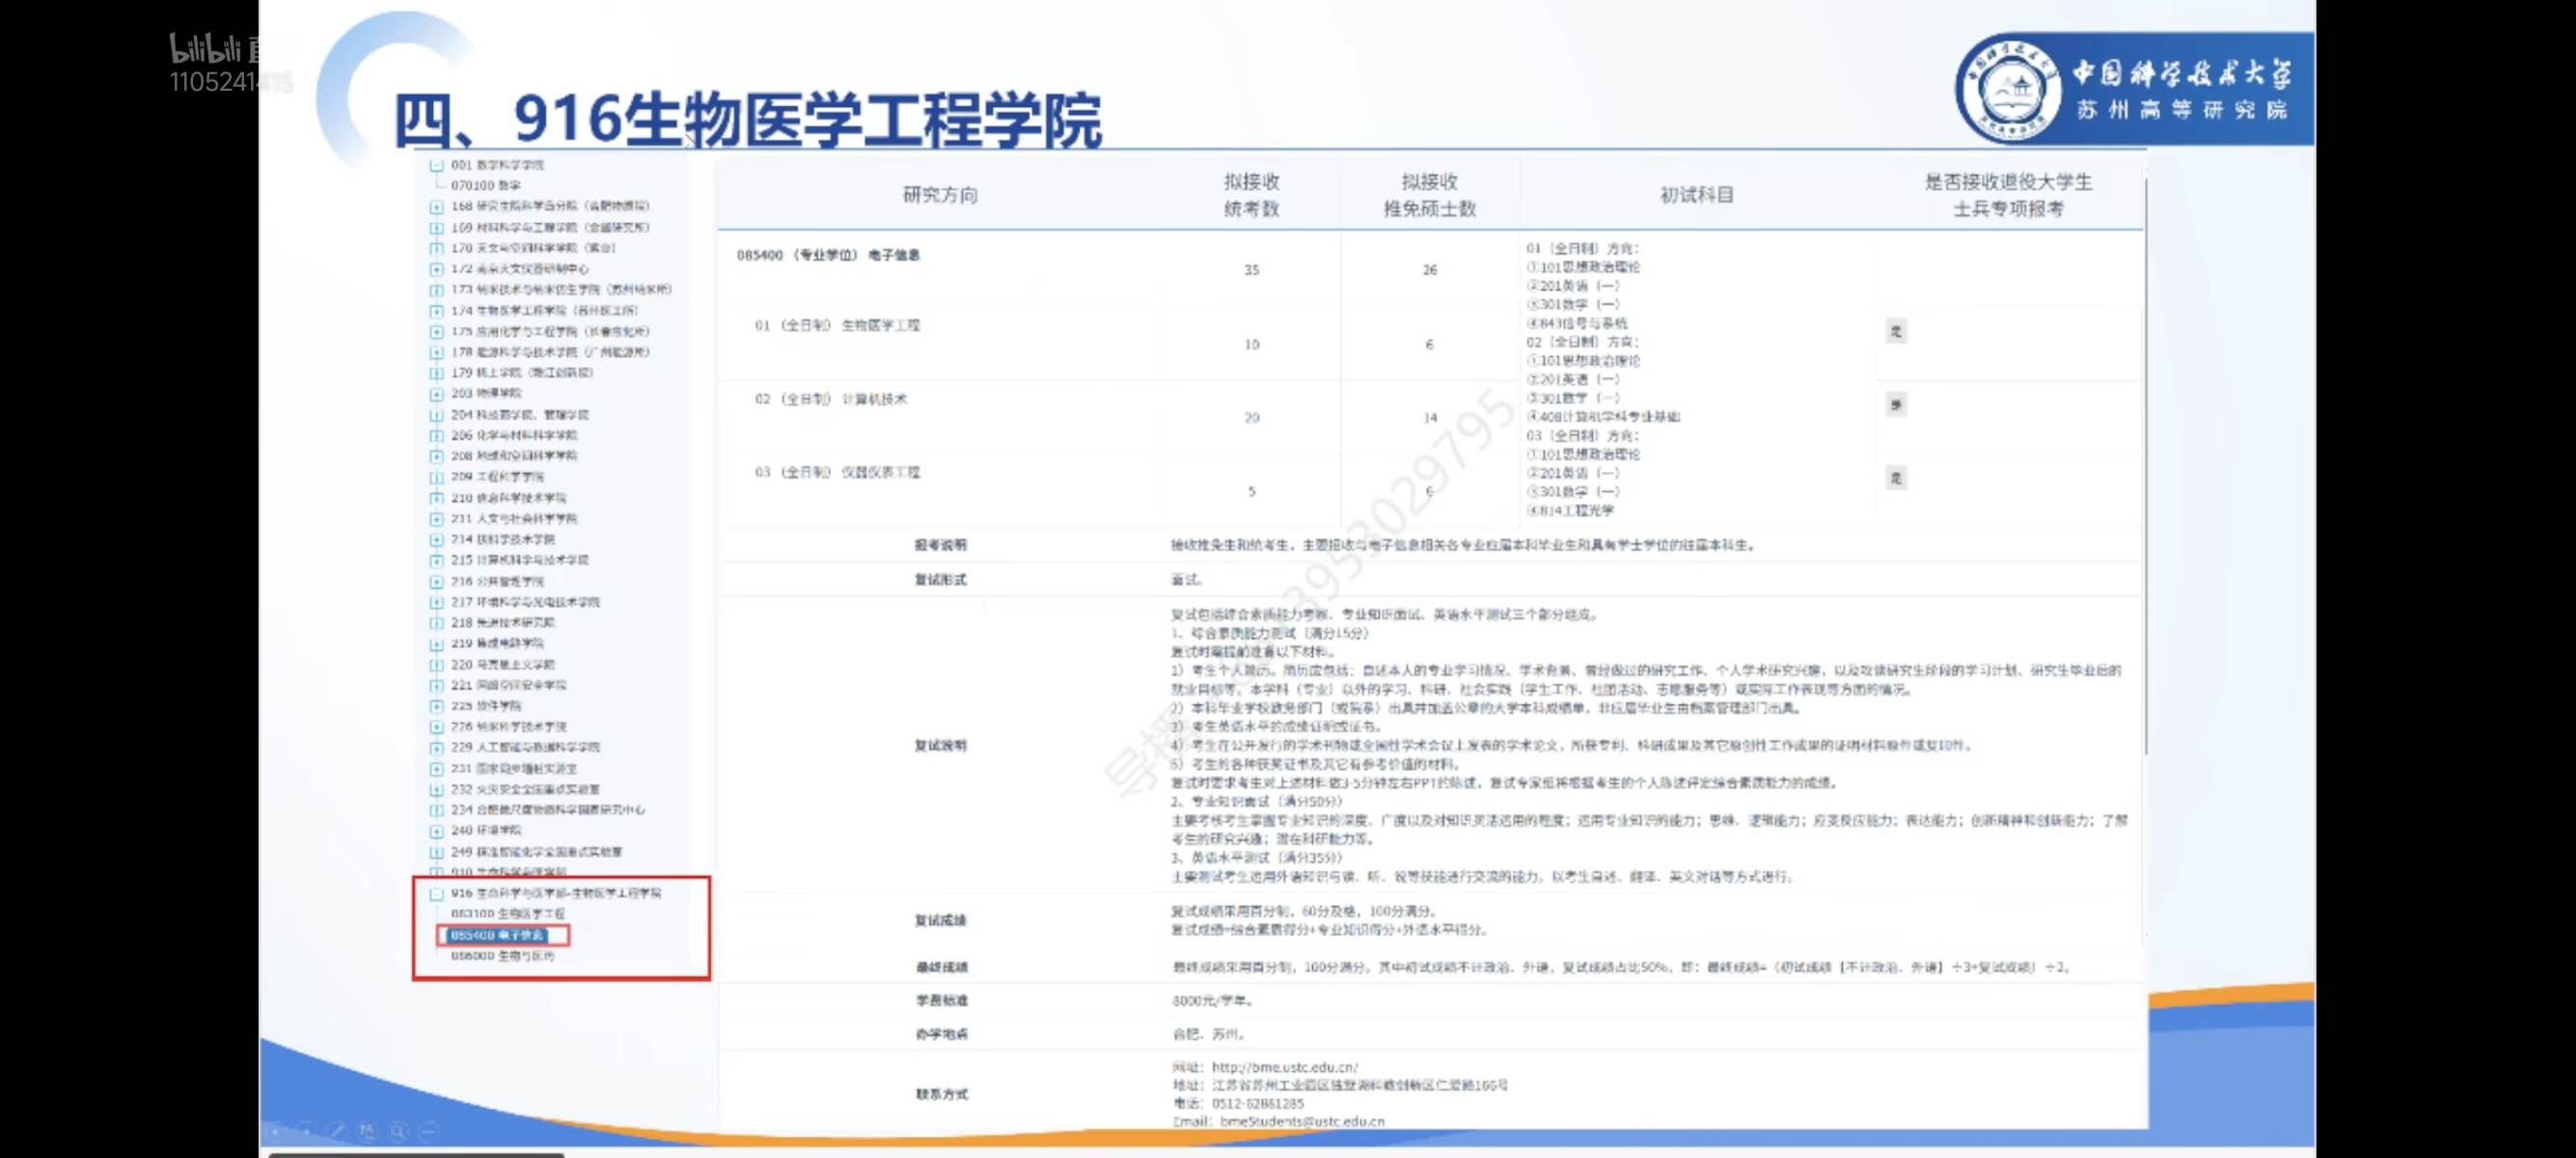Click row 01 (全日制) 生物医学工程
The width and height of the screenshot is (2576, 1158).
[x=838, y=326]
